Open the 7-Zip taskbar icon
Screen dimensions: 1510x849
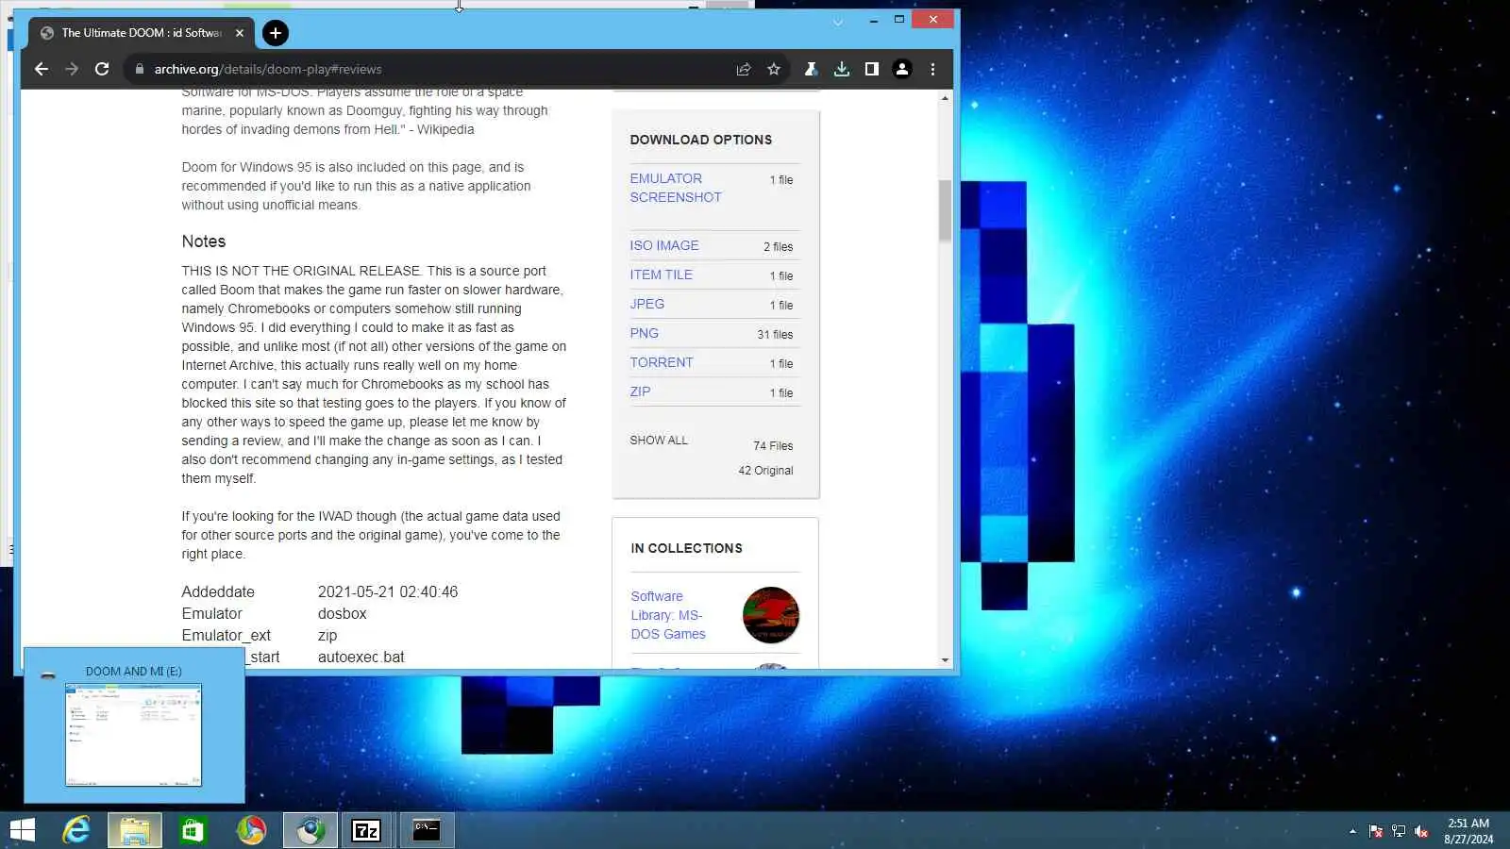366,830
